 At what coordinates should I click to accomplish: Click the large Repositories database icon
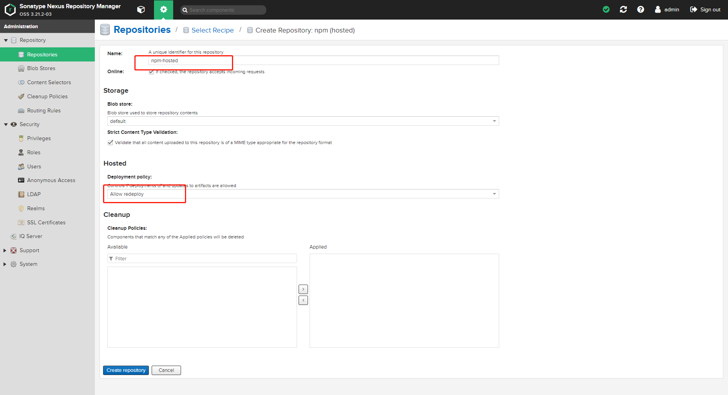tap(105, 30)
